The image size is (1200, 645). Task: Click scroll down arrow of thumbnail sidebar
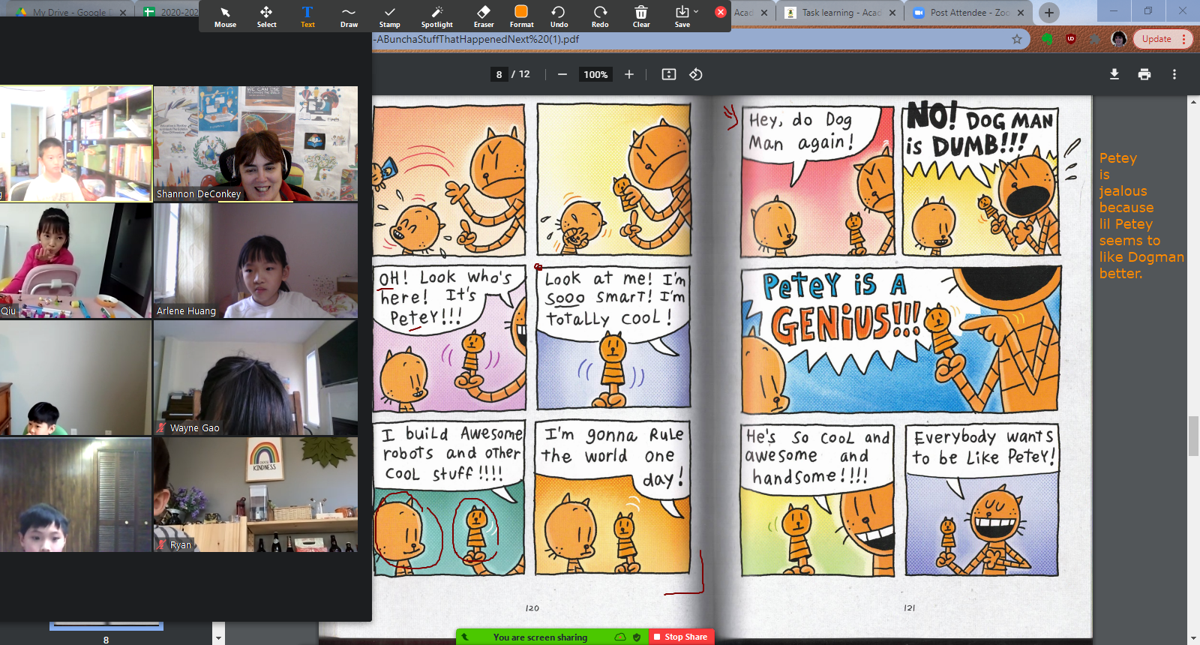coord(218,638)
